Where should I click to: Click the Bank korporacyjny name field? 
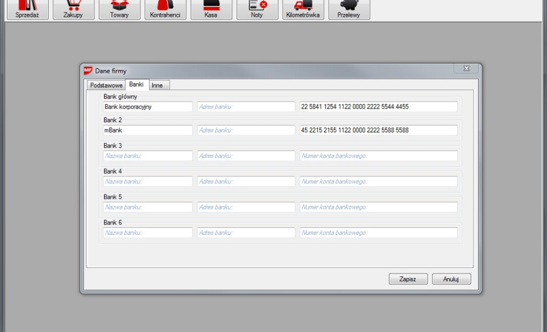tap(148, 107)
